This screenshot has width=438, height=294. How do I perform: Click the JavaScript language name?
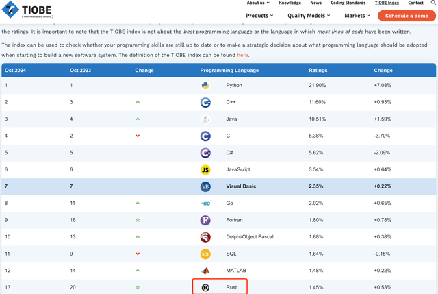[x=238, y=169]
